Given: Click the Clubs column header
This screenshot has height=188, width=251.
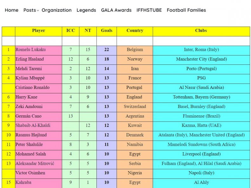Looking at the screenshot, I should [201, 31].
